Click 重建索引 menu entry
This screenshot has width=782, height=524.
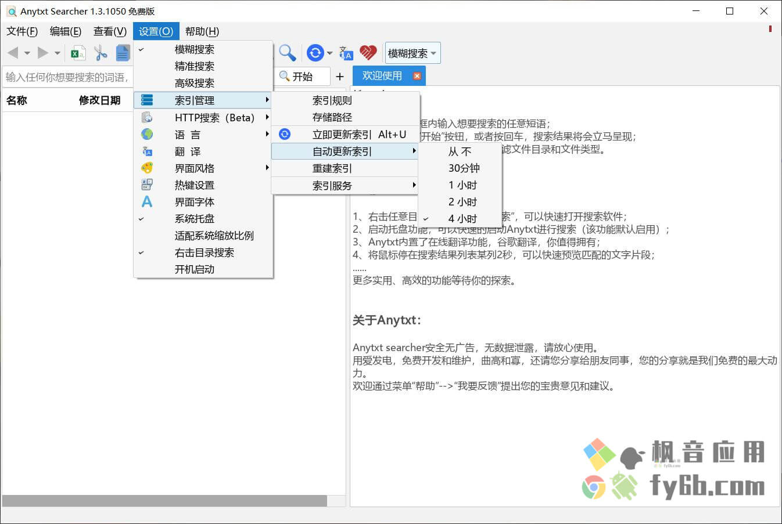pos(345,168)
